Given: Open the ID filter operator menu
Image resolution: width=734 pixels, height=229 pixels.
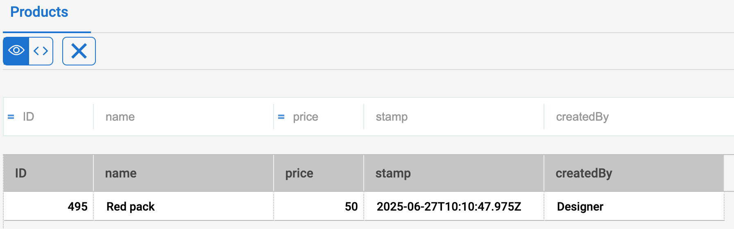Looking at the screenshot, I should pos(11,117).
